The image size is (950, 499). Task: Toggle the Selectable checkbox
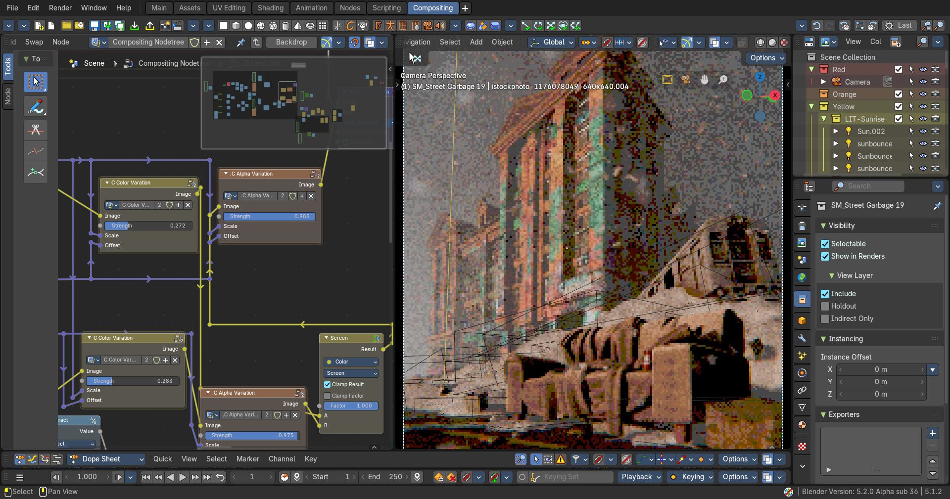tap(825, 244)
